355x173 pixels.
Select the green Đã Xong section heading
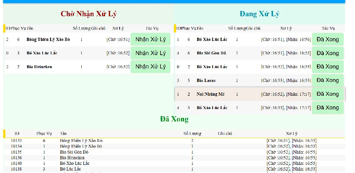click(174, 119)
